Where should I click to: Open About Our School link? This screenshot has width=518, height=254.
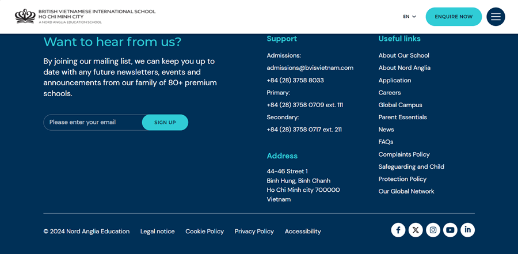click(x=403, y=55)
